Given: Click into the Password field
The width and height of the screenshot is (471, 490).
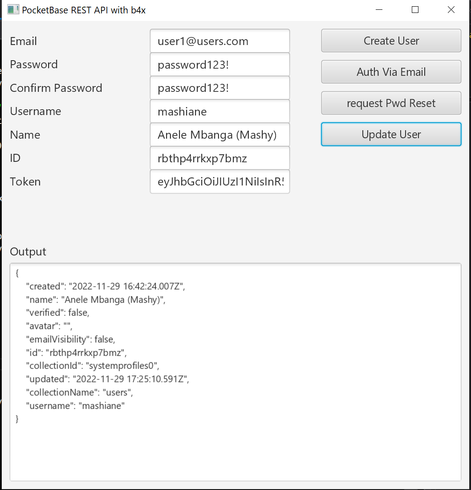Looking at the screenshot, I should tap(219, 65).
